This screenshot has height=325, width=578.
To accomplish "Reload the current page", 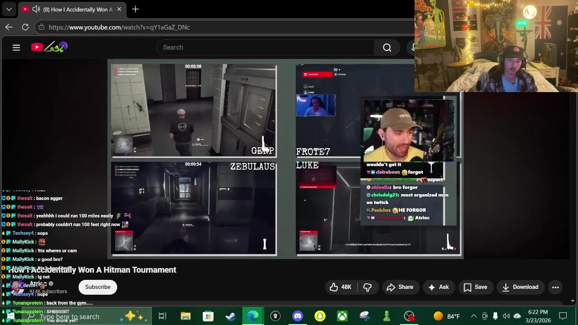I will pyautogui.click(x=25, y=27).
